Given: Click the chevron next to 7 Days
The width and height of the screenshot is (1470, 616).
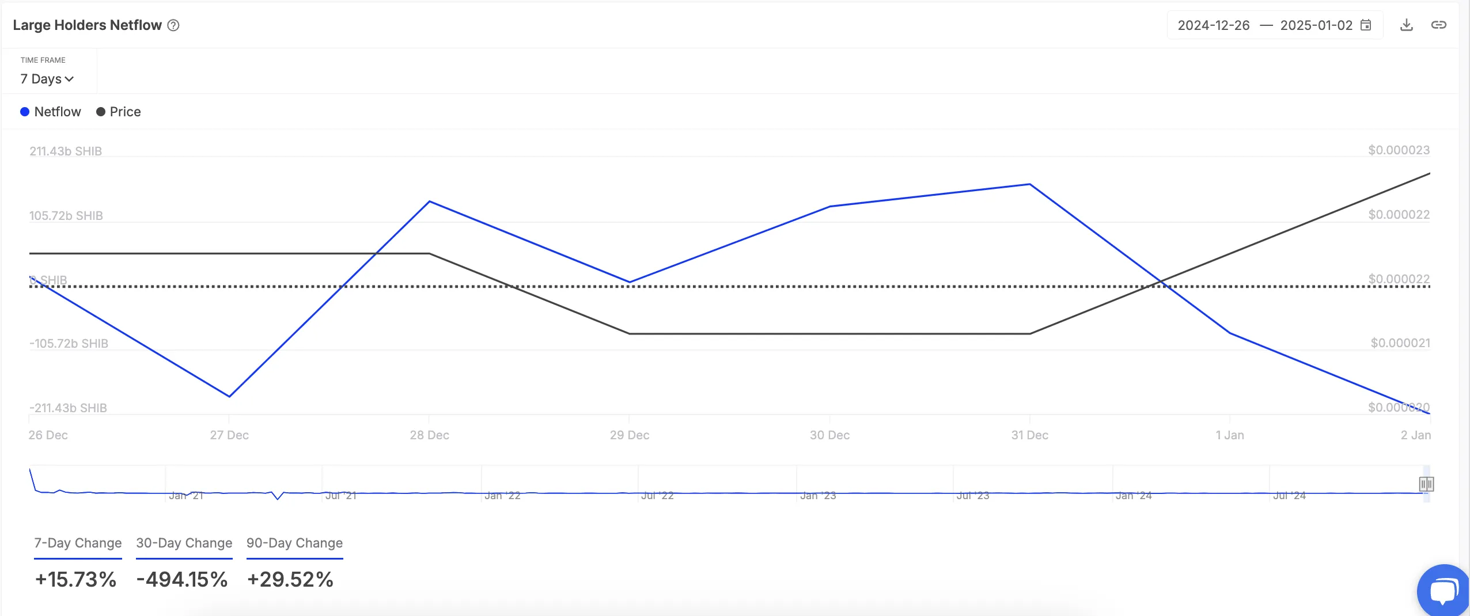Looking at the screenshot, I should click(x=70, y=79).
